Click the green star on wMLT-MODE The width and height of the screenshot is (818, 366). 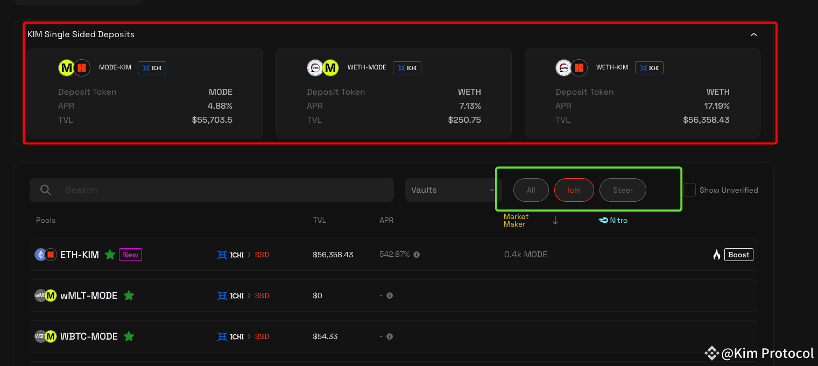pos(129,295)
